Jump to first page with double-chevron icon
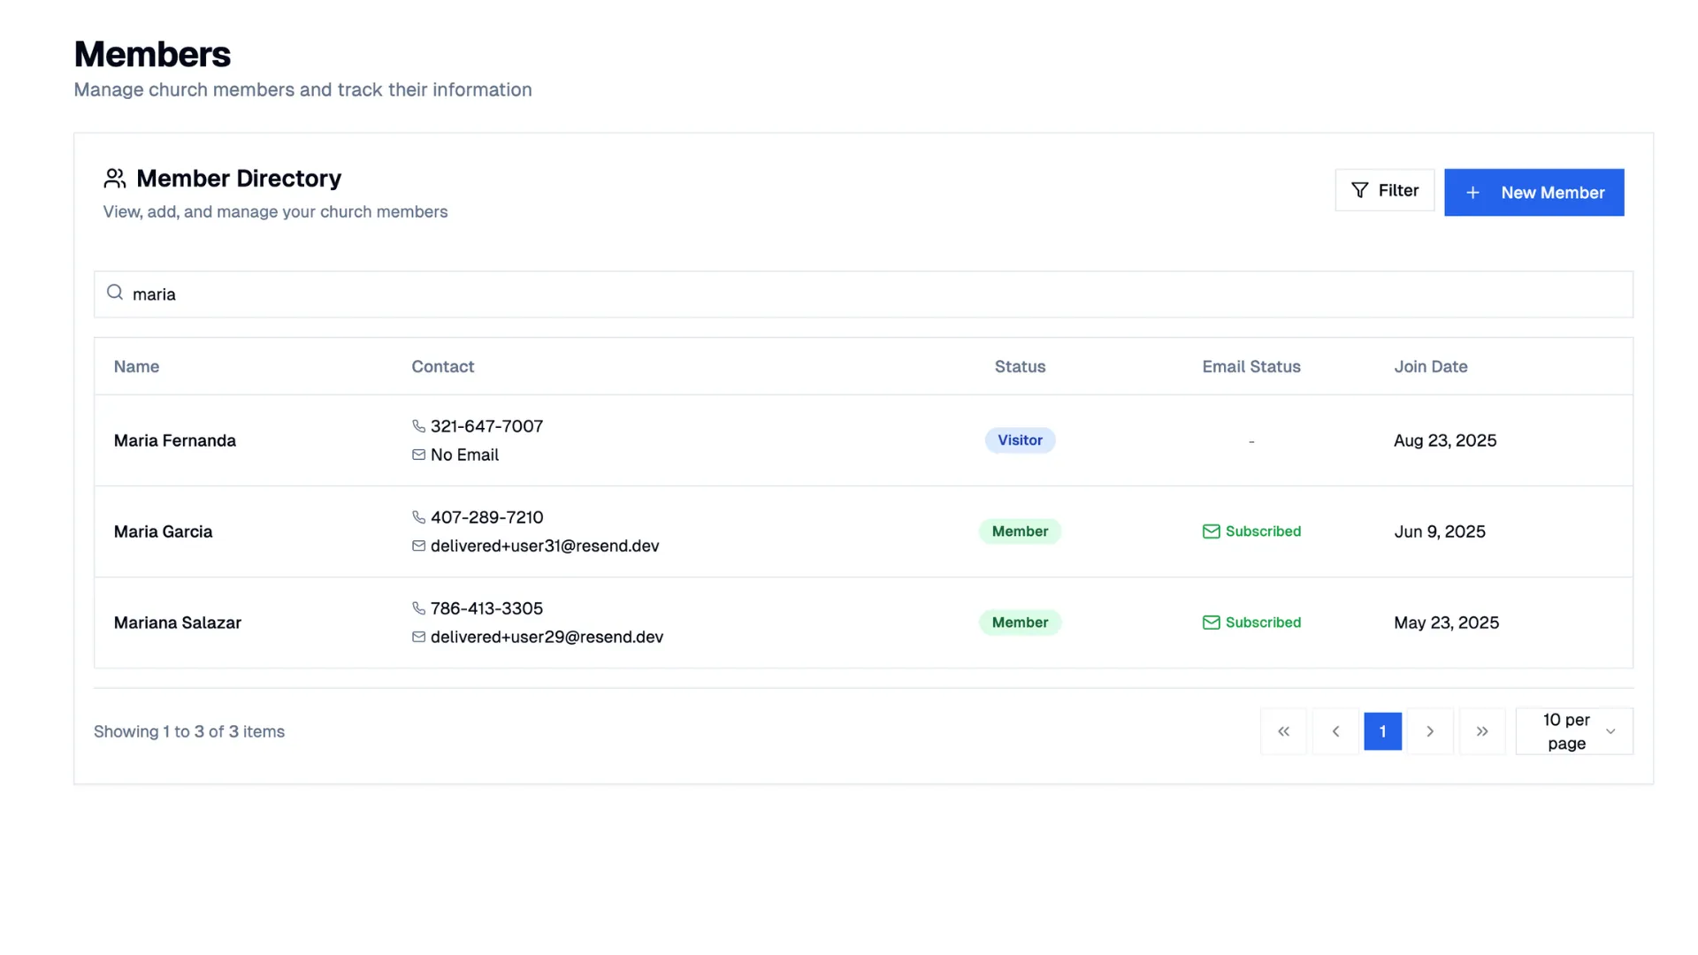 click(1283, 731)
